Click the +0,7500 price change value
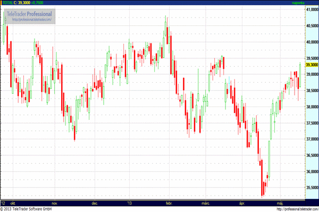This screenshot has height=212, width=319. pyautogui.click(x=43, y=3)
